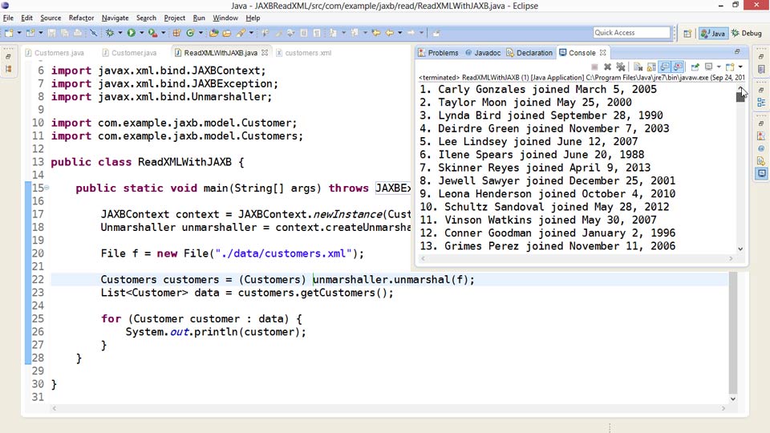Click the Debug bug icon in toolbar

pyautogui.click(x=110, y=33)
